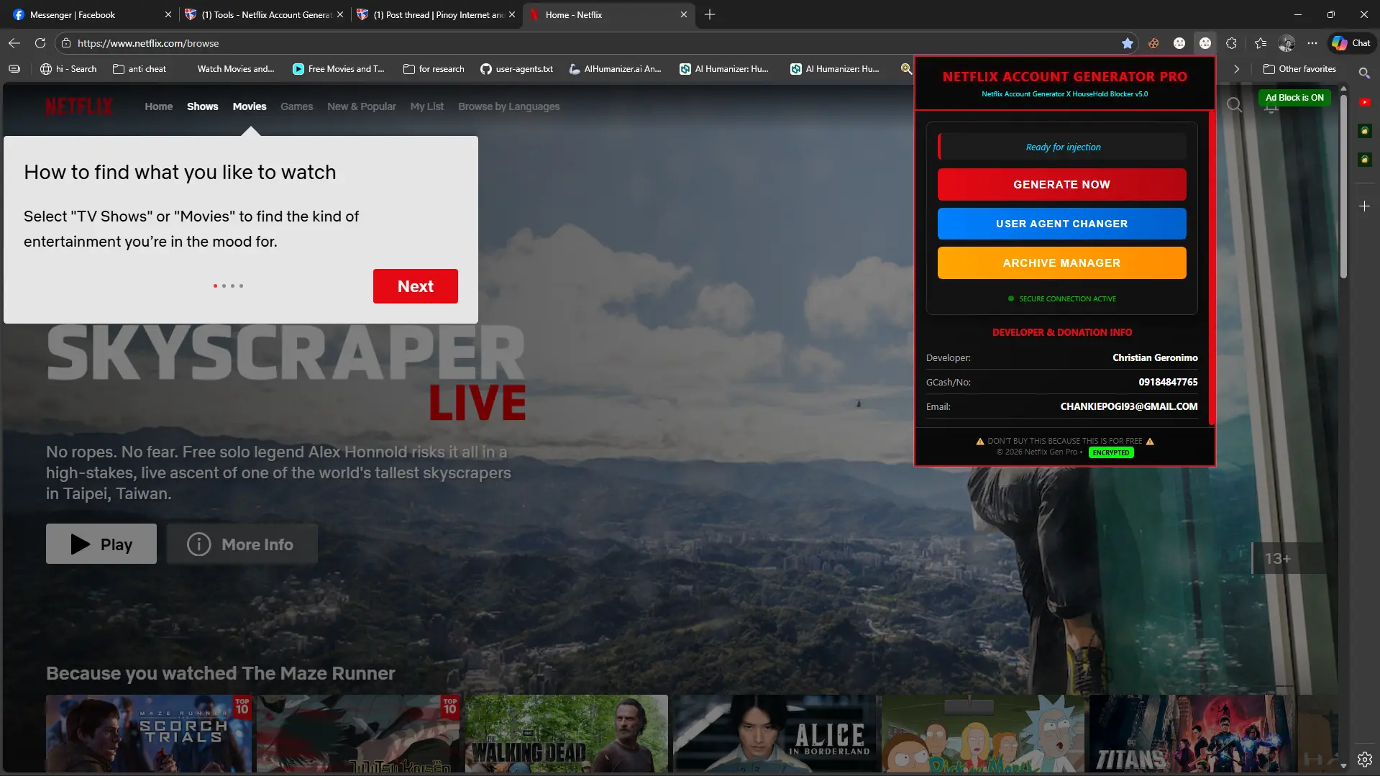Click the 'SECURE CONNECTION ACTIVE' status text

(x=1067, y=299)
